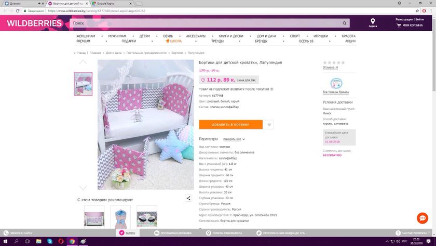Open the Адреса location pin icon
436x246 pixels.
point(373,21)
